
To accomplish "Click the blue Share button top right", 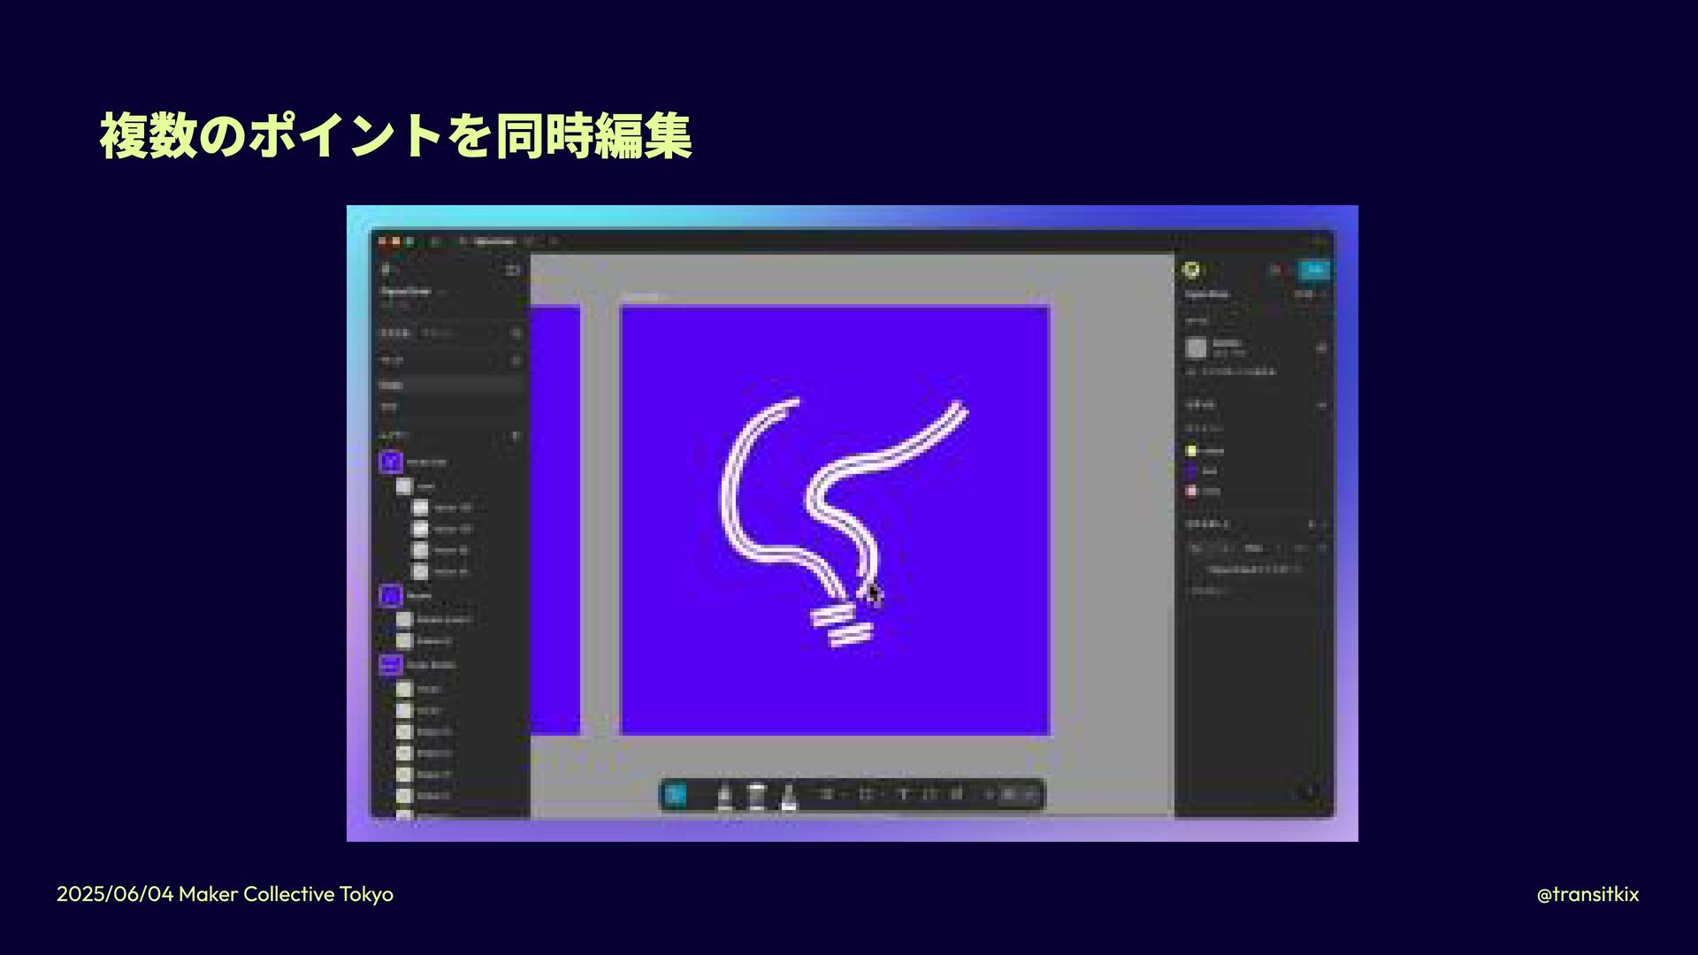I will 1315,270.
